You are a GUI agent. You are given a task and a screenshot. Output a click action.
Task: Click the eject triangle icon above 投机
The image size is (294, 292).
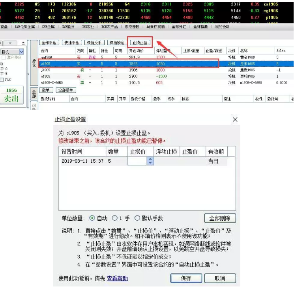tap(23, 43)
